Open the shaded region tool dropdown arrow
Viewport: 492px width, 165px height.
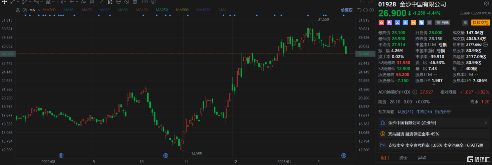coord(53,2)
